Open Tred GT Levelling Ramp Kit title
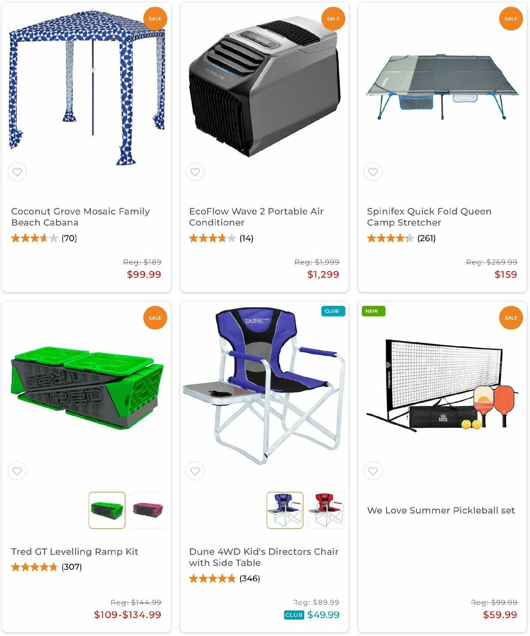 [75, 552]
